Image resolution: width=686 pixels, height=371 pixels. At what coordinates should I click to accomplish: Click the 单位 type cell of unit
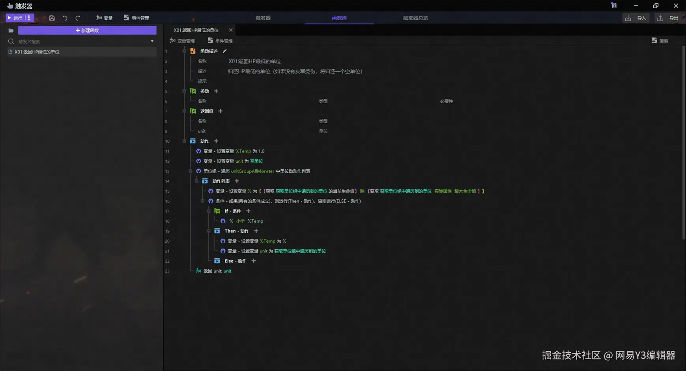pos(323,131)
